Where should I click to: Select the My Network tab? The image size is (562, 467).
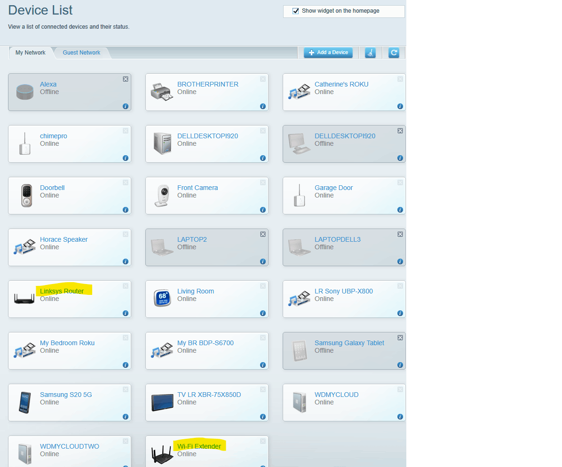31,53
